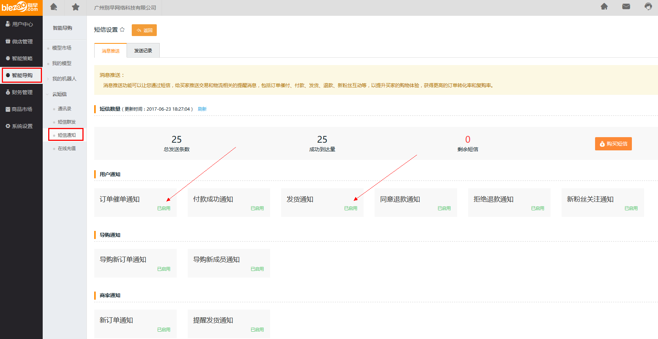Open customer service headset icon

coord(648,7)
